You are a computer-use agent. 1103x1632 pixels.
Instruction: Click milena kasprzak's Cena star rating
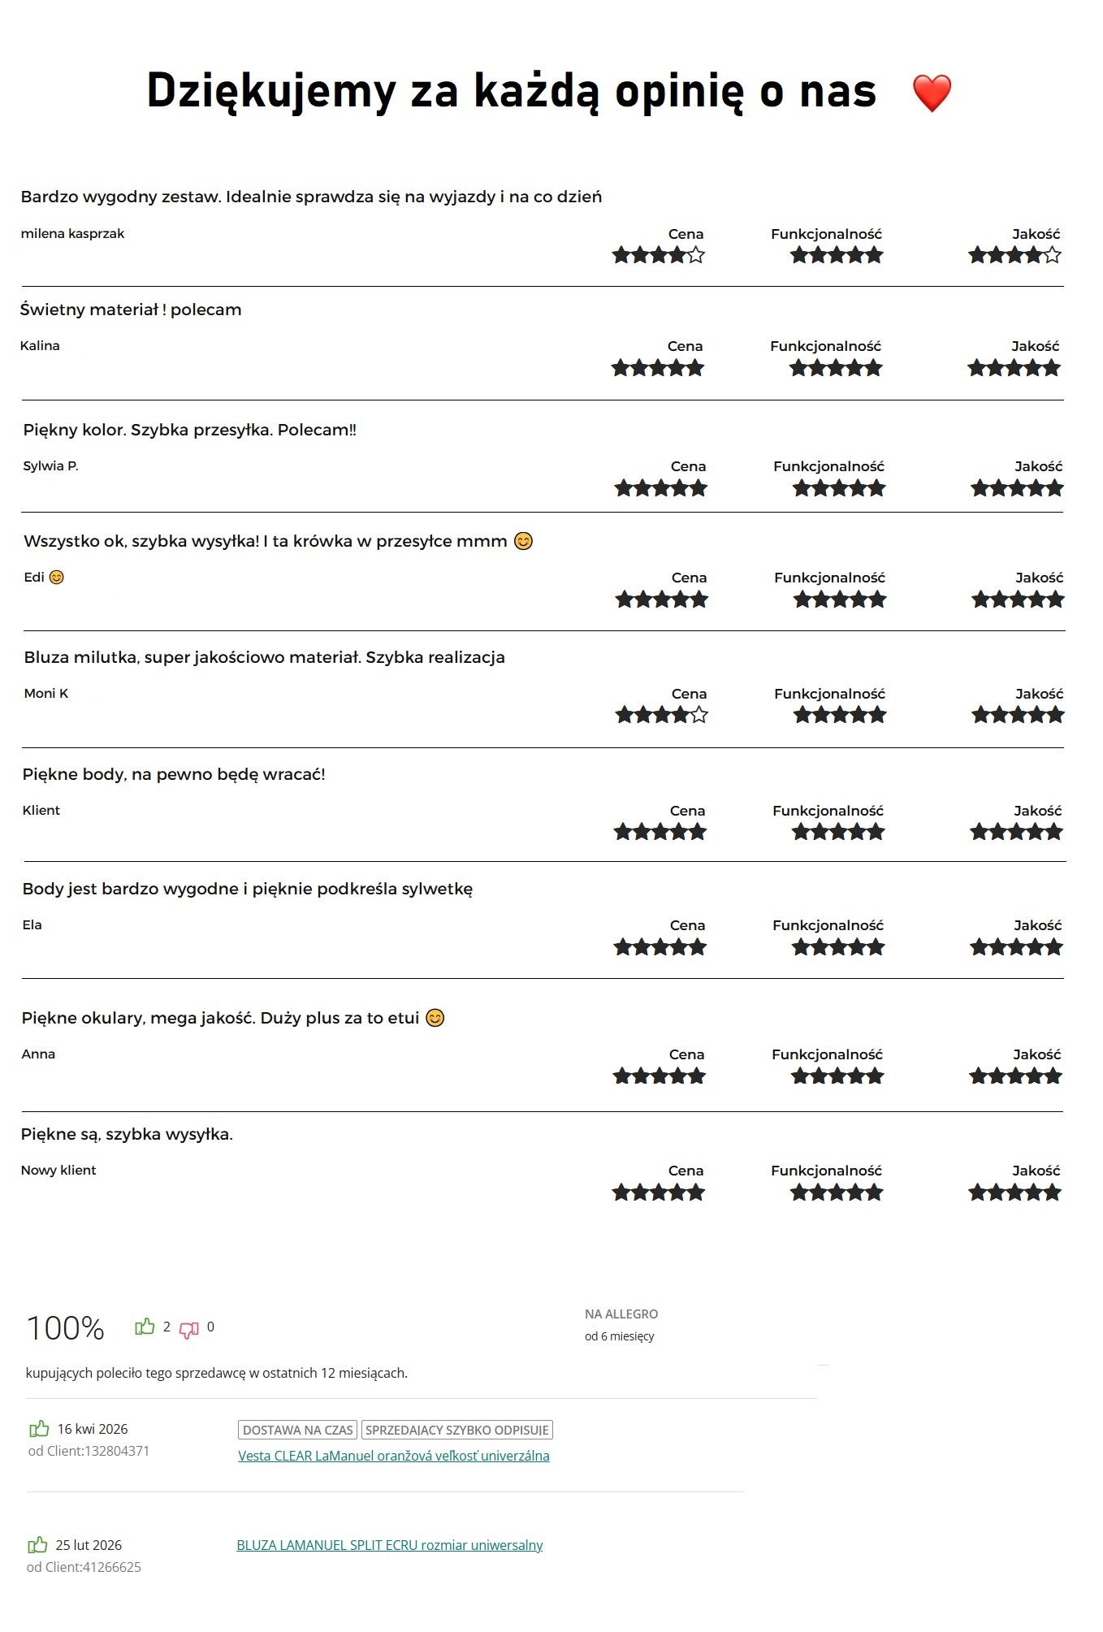(659, 256)
